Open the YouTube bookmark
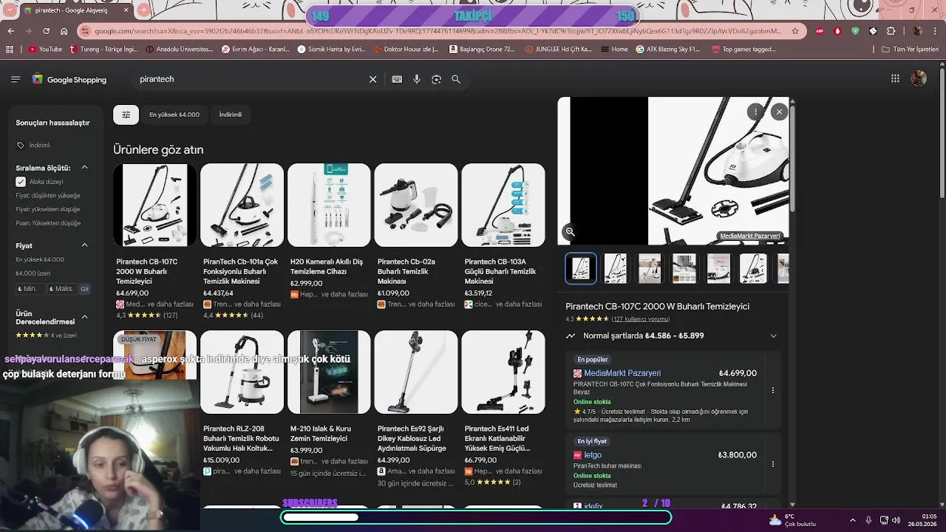The width and height of the screenshot is (946, 532). tap(45, 50)
